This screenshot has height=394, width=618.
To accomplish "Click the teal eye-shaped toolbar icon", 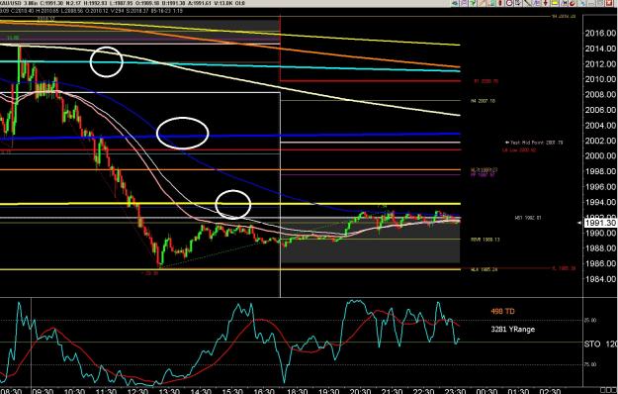I will point(455,3).
